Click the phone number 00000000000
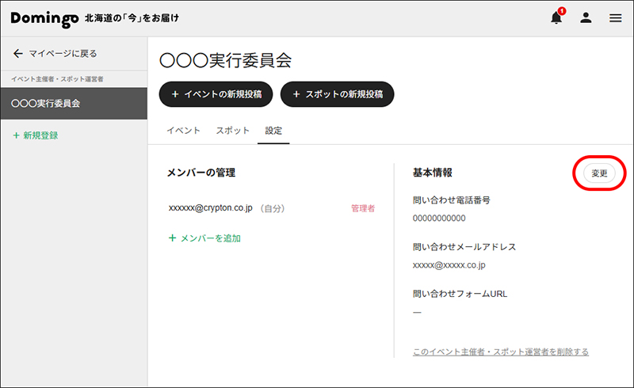The height and width of the screenshot is (388, 634). (439, 219)
